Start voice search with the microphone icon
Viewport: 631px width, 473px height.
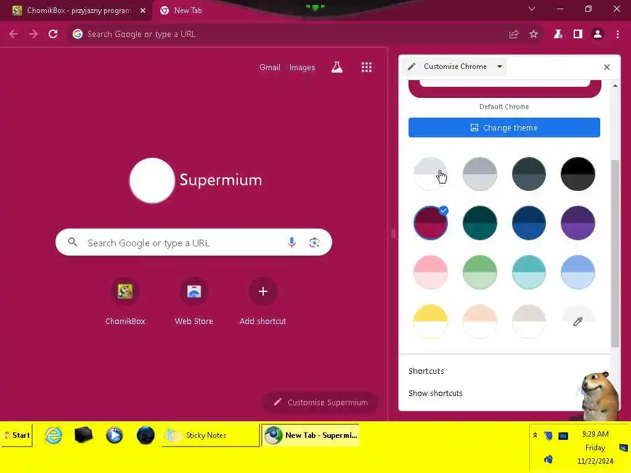tap(291, 242)
